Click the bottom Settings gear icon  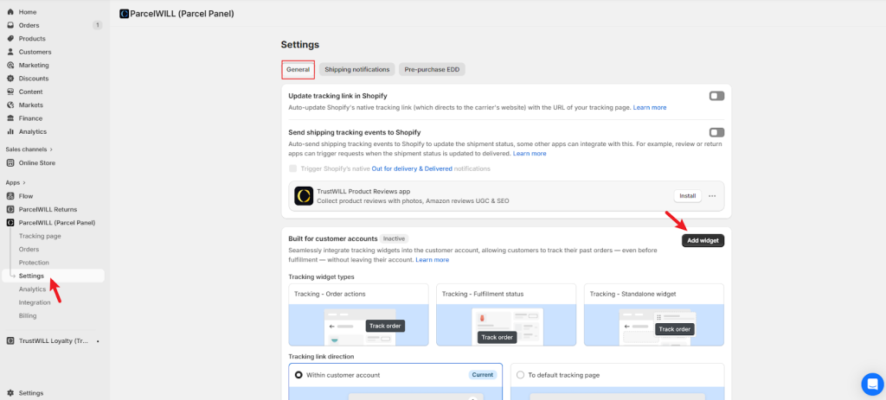pyautogui.click(x=10, y=393)
